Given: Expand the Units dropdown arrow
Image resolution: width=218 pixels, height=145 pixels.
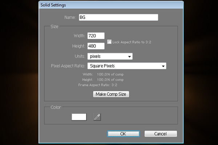Looking at the screenshot, I should (x=129, y=57).
